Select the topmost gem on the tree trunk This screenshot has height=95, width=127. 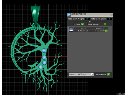coord(44,50)
